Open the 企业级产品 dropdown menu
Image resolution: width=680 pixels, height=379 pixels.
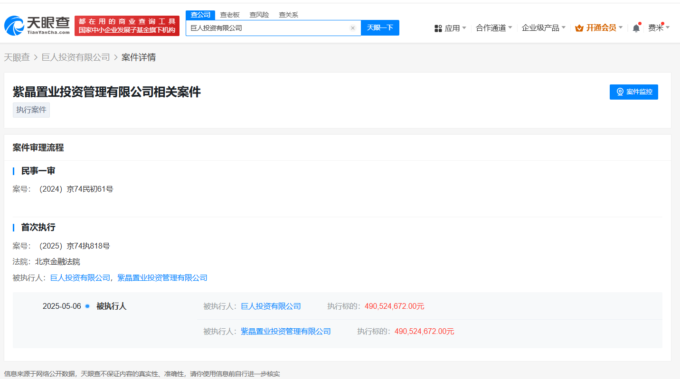coord(544,28)
